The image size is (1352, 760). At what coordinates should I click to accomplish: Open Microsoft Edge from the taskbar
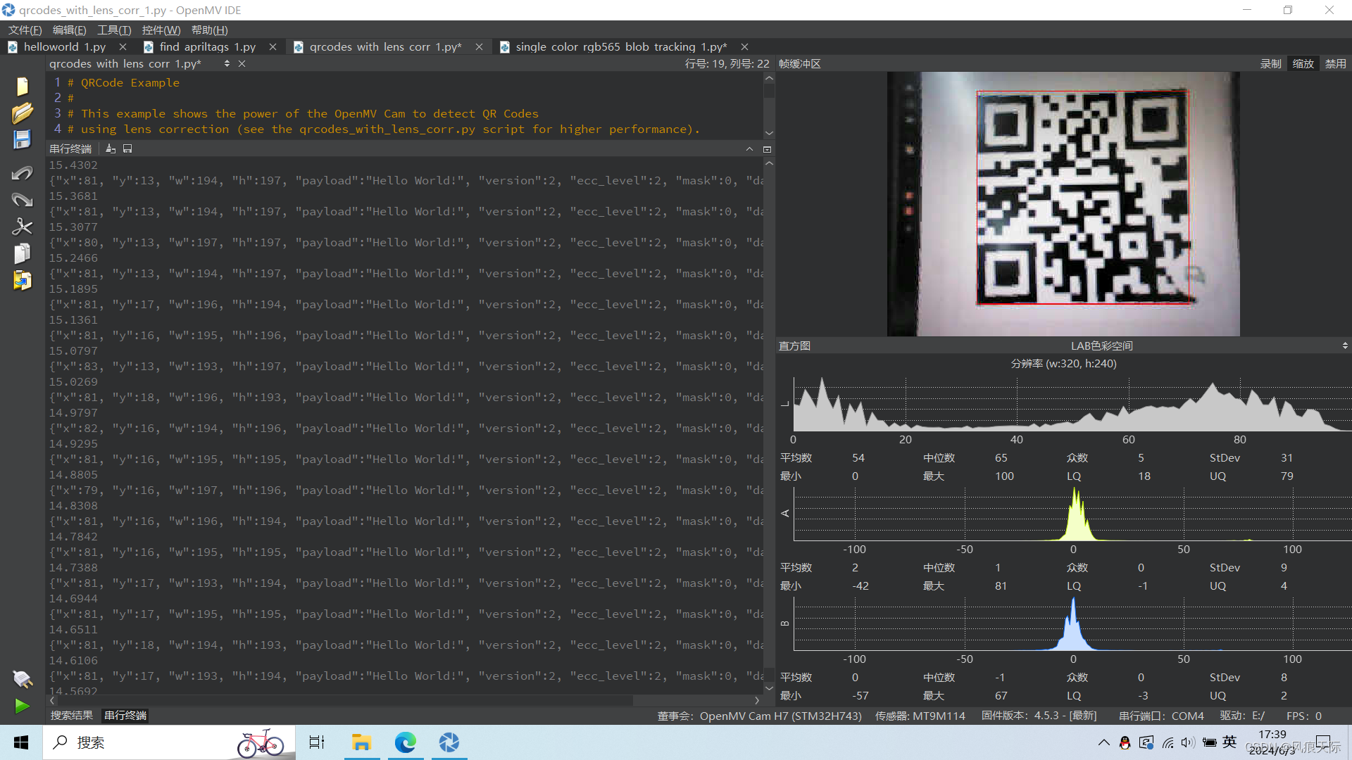[406, 742]
